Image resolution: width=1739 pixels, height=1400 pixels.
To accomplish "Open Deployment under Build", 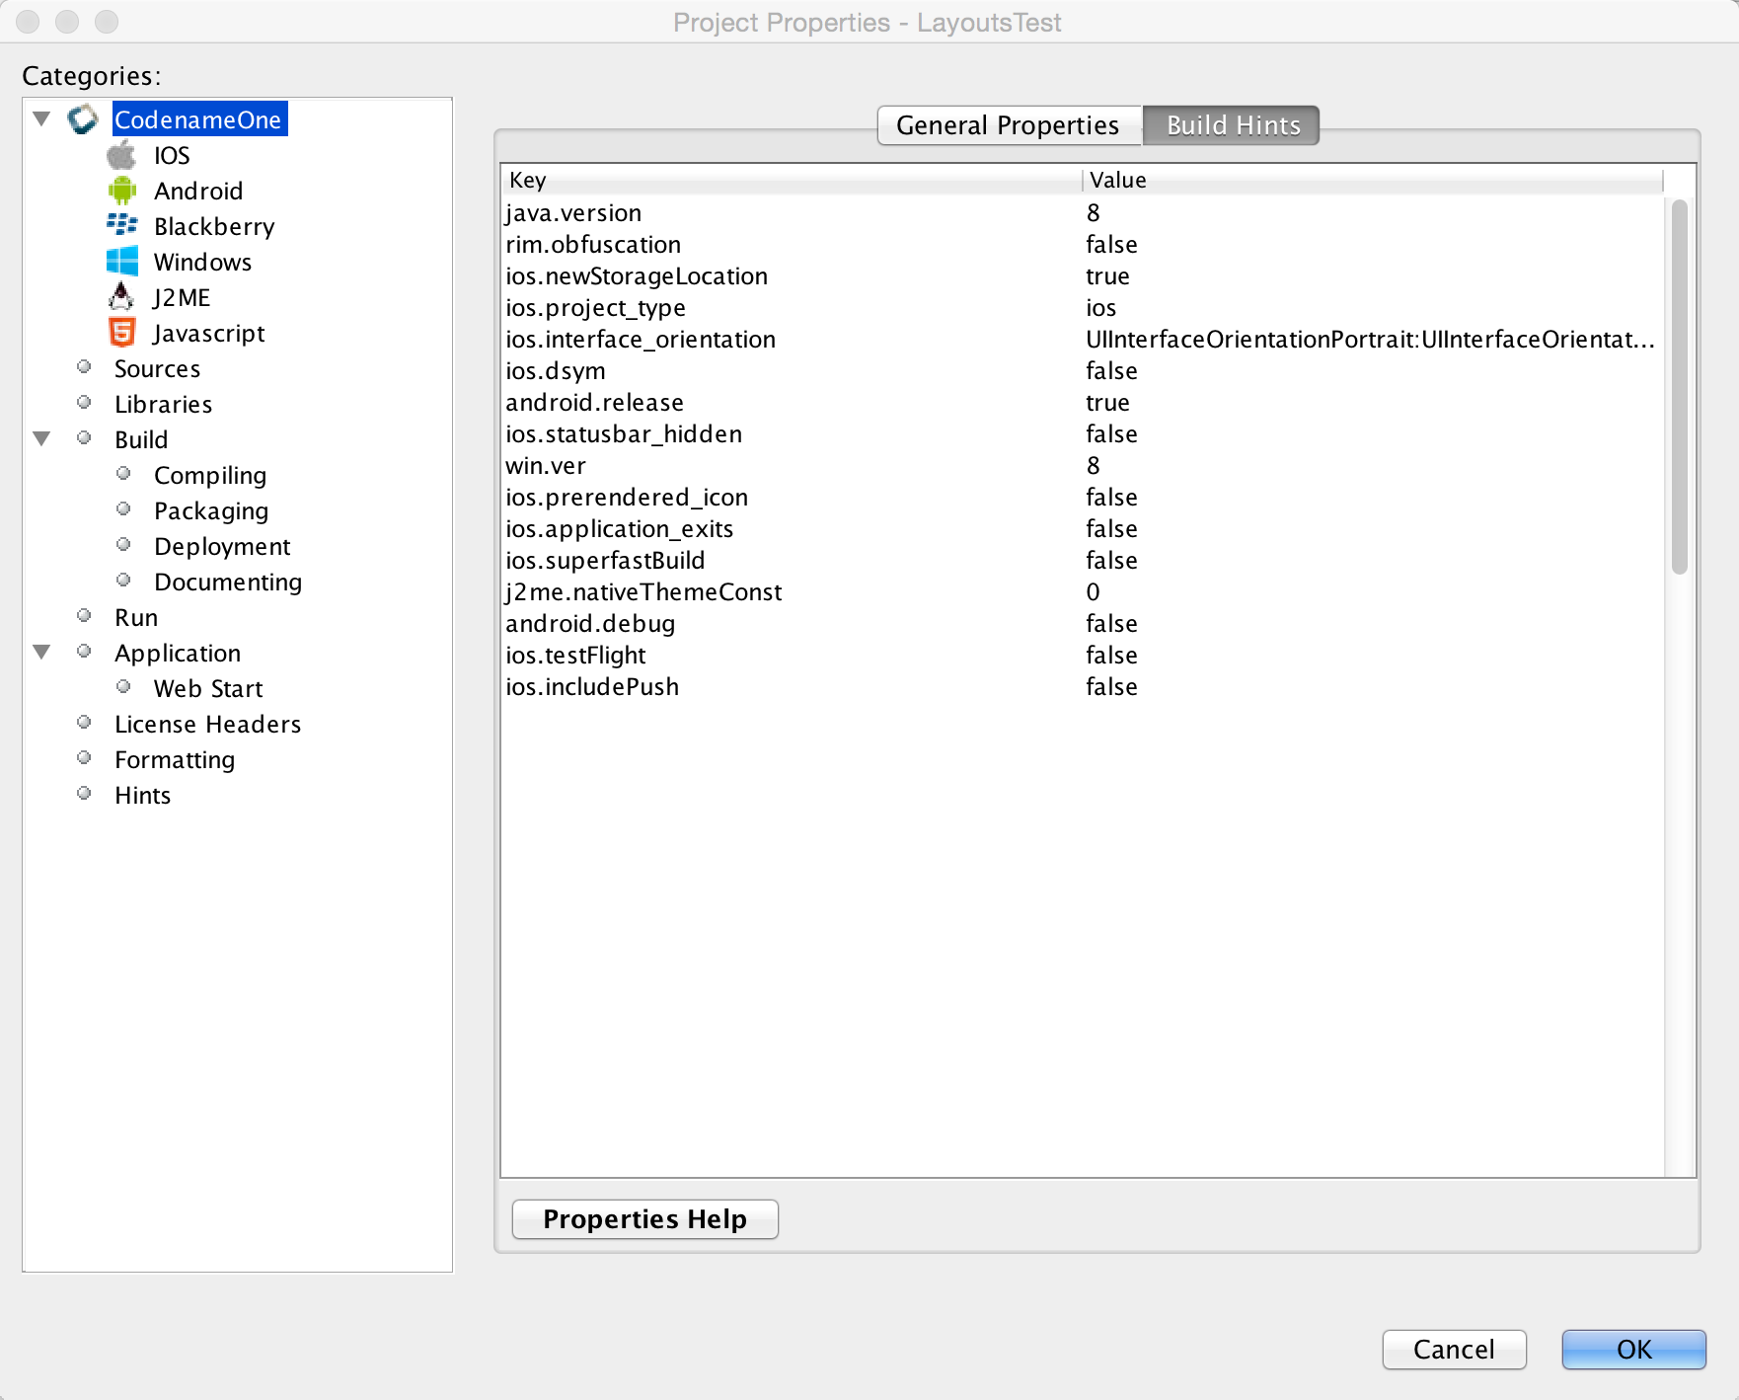I will click(222, 546).
